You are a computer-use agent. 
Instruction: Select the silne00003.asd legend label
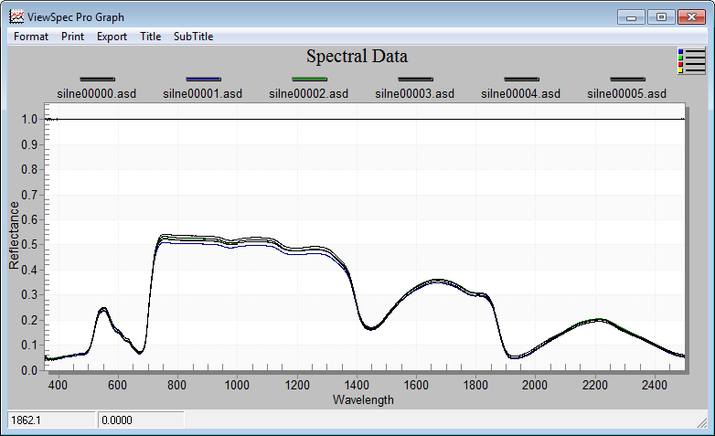click(415, 93)
